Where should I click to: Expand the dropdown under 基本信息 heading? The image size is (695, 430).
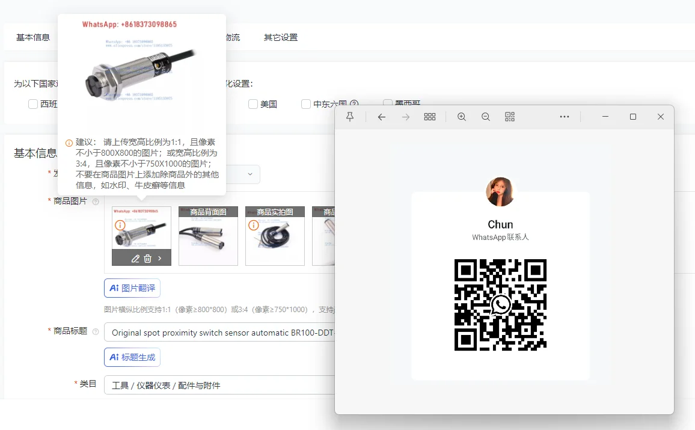[250, 174]
